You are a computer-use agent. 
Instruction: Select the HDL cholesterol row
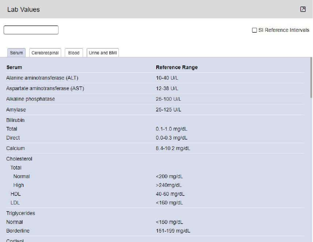click(x=155, y=194)
